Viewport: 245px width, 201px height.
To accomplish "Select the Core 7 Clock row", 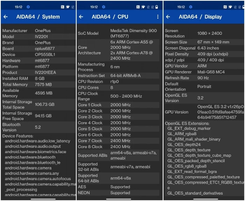I will (x=118, y=141).
